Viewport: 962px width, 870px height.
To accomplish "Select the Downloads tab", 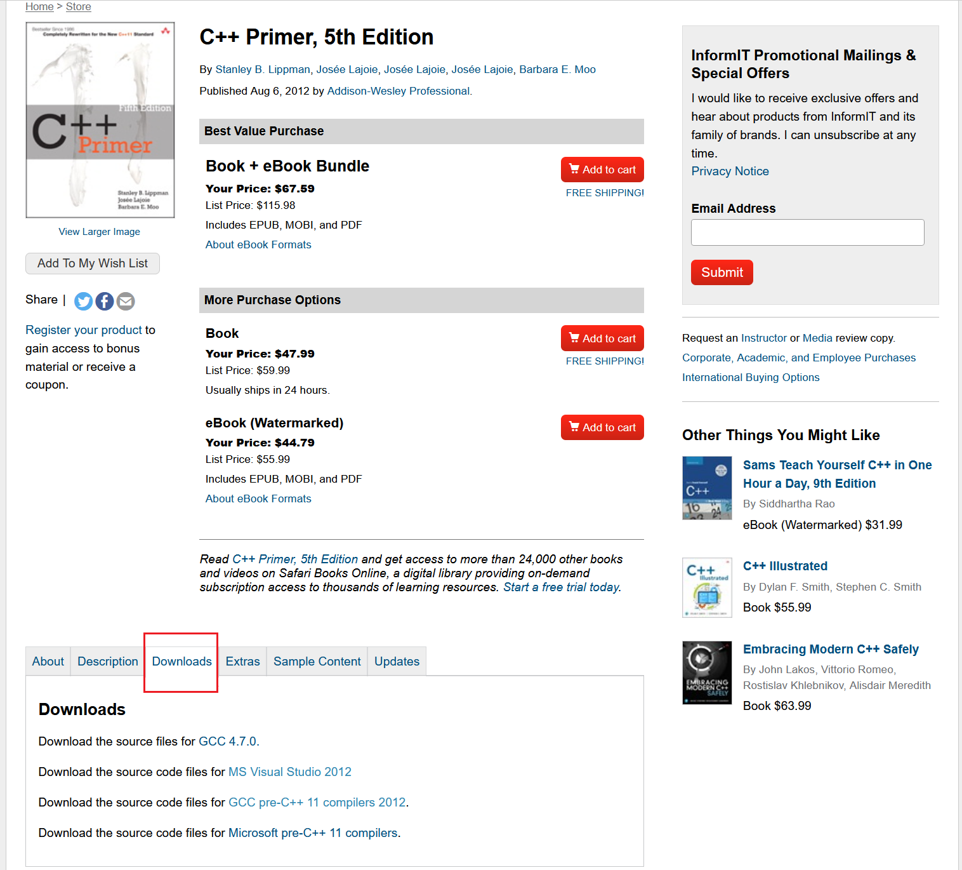I will (x=181, y=661).
